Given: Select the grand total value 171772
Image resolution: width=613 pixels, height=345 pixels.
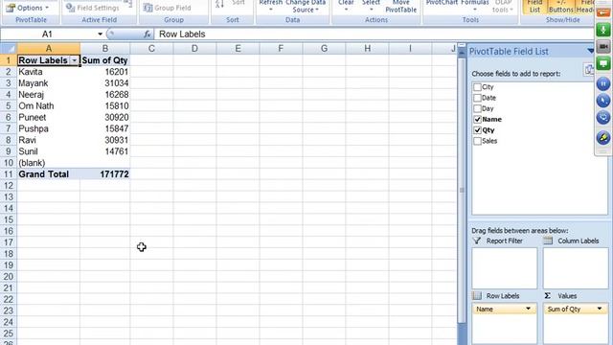Looking at the screenshot, I should 104,174.
